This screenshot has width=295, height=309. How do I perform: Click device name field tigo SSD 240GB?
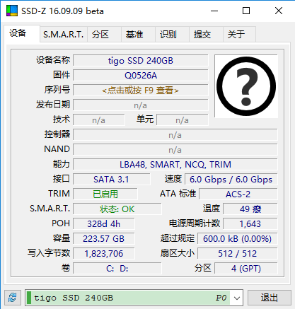tap(141, 61)
